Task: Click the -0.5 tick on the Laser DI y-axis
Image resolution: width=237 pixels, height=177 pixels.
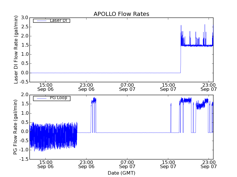Action: (24, 82)
